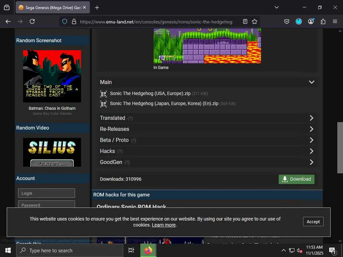Click the Windows taskbar search box

70,250
